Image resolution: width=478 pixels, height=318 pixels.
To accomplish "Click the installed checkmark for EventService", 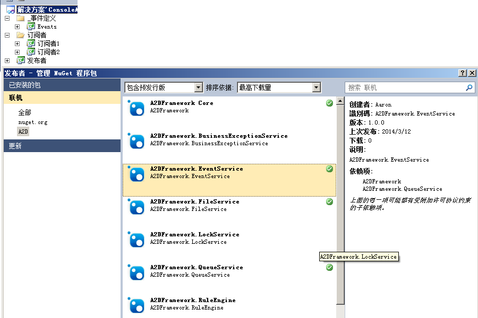I will [329, 169].
